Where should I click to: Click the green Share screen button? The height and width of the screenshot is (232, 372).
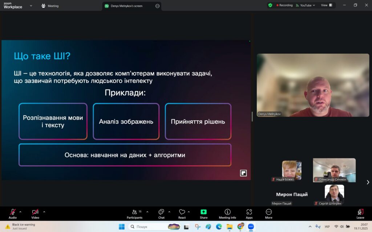203,214
